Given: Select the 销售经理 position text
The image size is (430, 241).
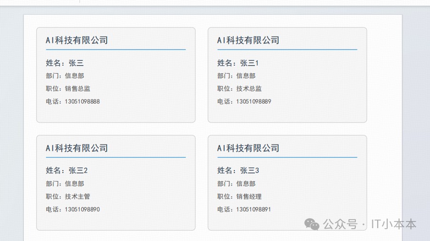Looking at the screenshot, I should (249, 197).
